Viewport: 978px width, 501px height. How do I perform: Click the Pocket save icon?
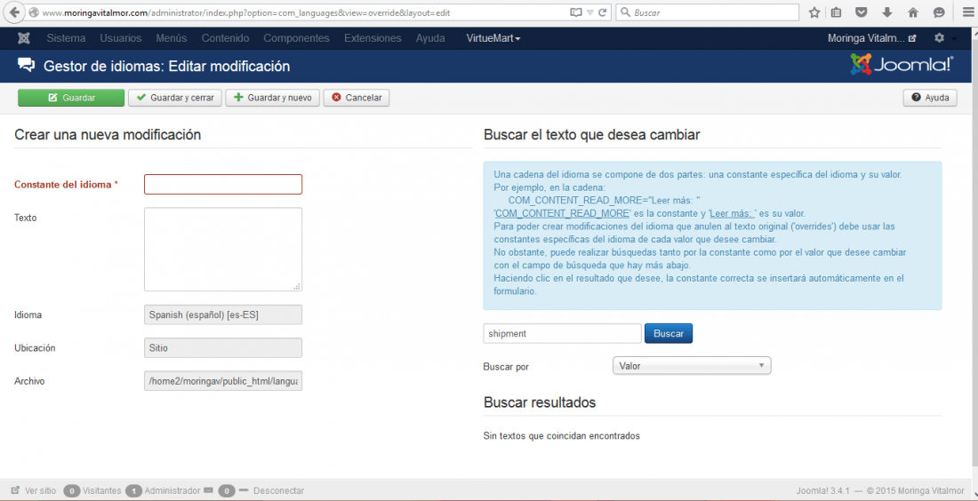point(862,12)
